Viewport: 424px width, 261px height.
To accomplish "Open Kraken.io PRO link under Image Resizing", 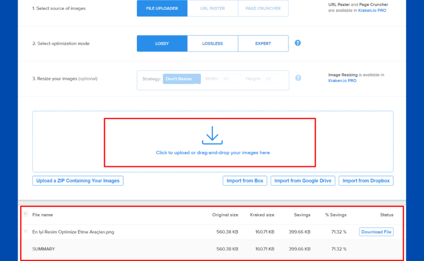I will pyautogui.click(x=342, y=81).
